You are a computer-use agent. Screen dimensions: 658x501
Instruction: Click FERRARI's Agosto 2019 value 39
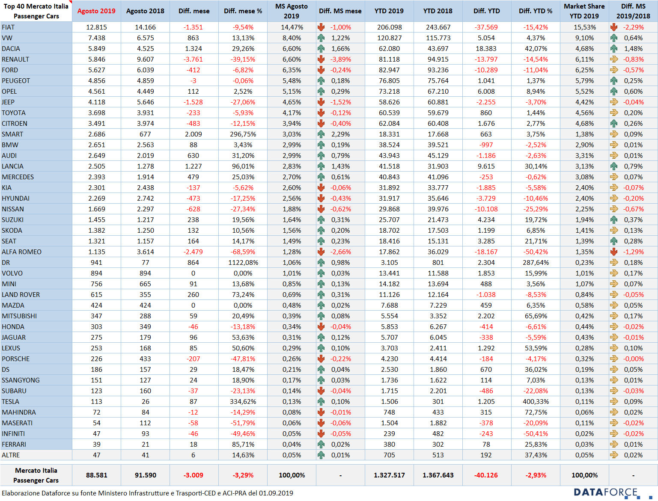pos(97,444)
